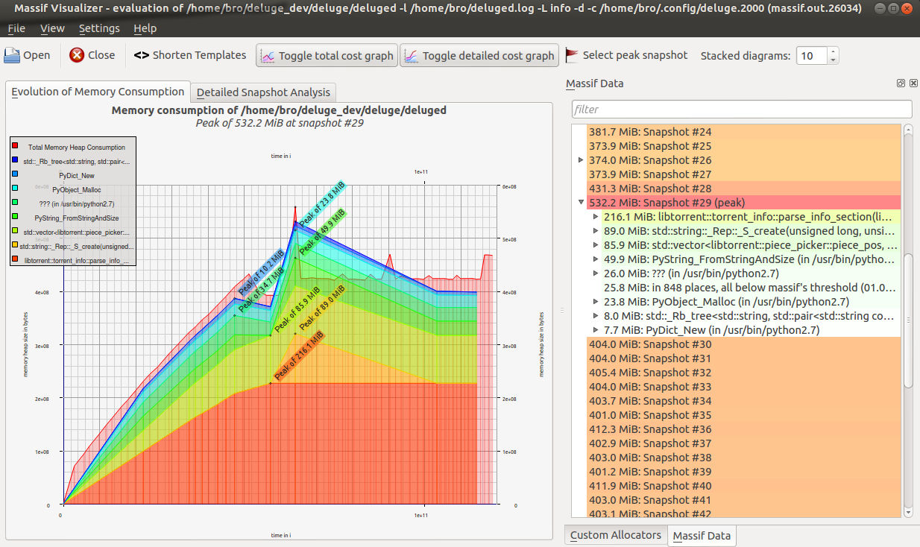
Task: Switch to Detailed Snapshot Analysis tab
Action: 263,92
